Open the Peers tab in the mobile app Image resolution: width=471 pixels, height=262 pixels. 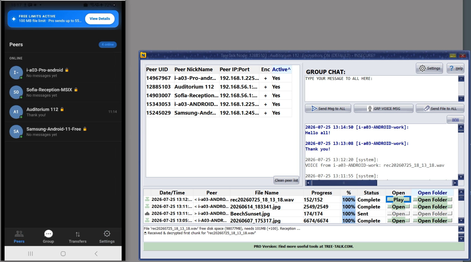point(19,237)
